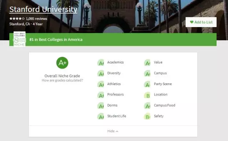Click the Diversity grade badge icon
This screenshot has width=228, height=141.
point(100,74)
